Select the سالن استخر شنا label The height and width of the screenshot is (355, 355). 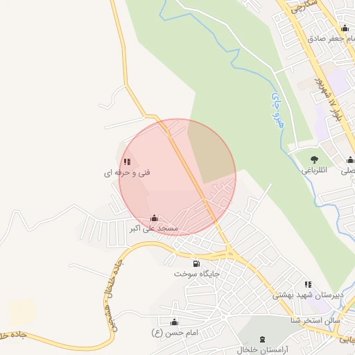315,321
